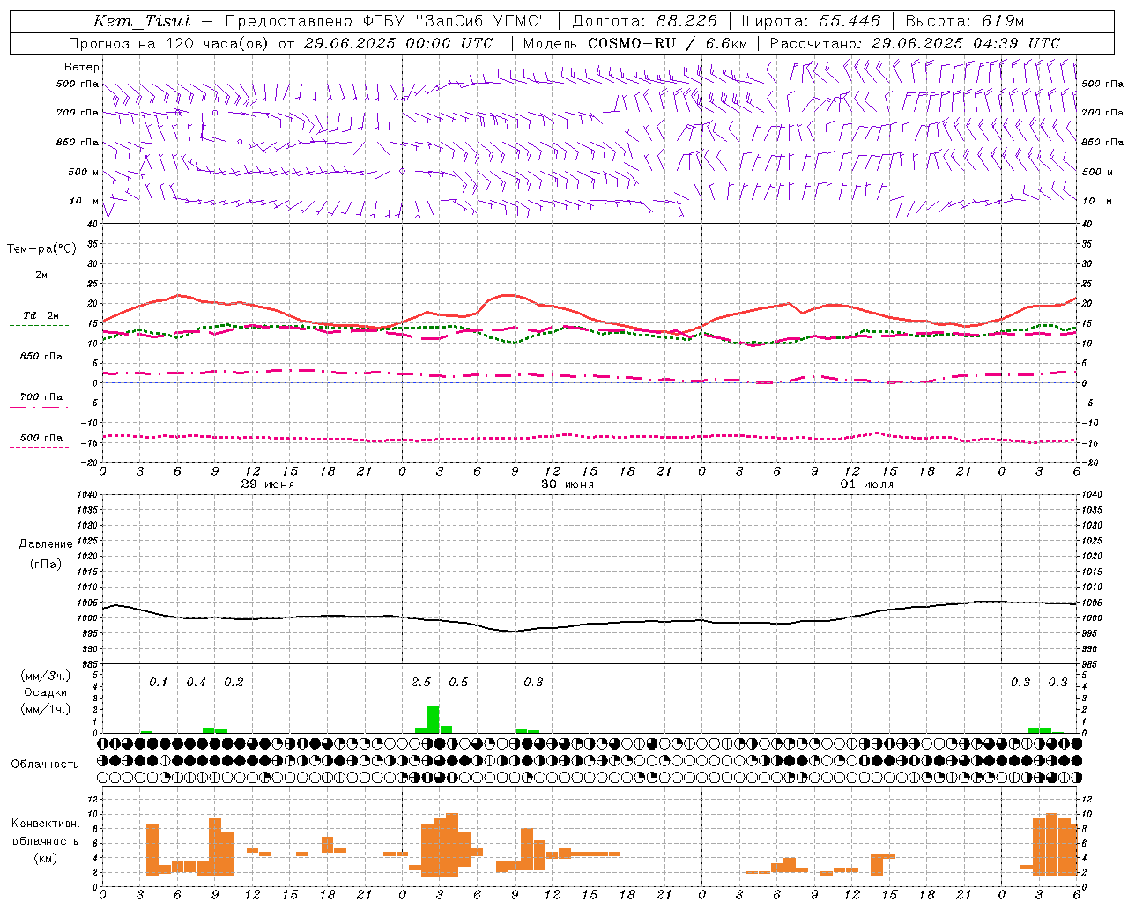
Task: Click the Давление pressure panel label
Action: [x=46, y=544]
